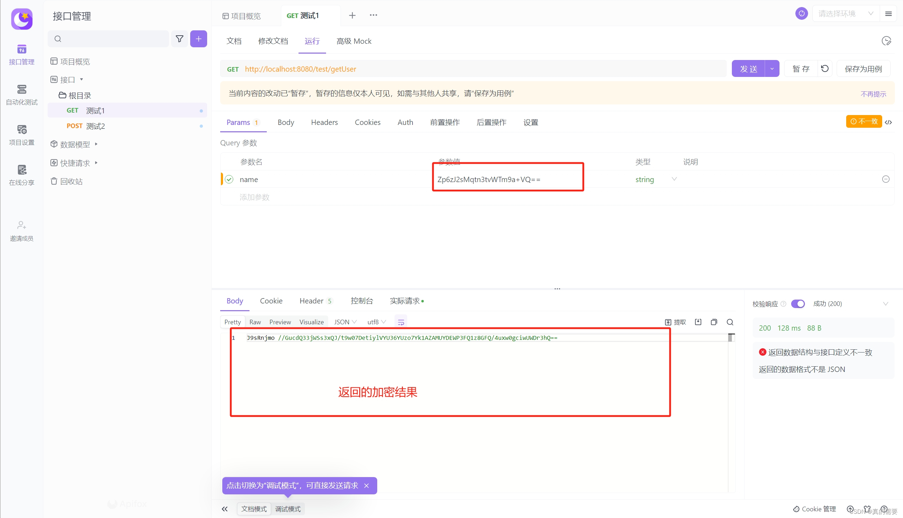Open the filter icon beside the search box

[x=179, y=38]
